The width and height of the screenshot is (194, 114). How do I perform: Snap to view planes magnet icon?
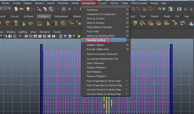click(x=144, y=9)
